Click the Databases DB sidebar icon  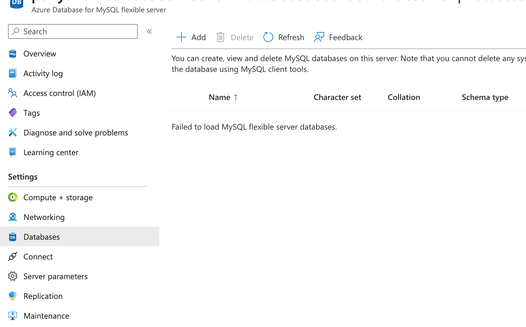click(13, 237)
